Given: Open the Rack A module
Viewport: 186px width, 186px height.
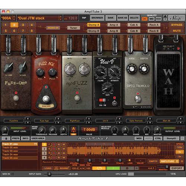Looking at the screenshot, I should point(154,25).
